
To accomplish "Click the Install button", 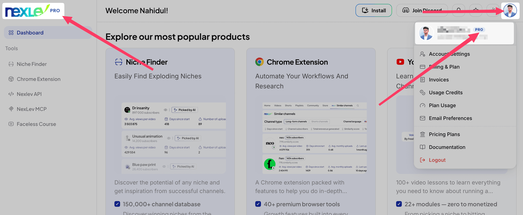I will [374, 10].
